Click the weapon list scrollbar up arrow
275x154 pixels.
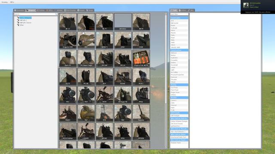(166, 14)
